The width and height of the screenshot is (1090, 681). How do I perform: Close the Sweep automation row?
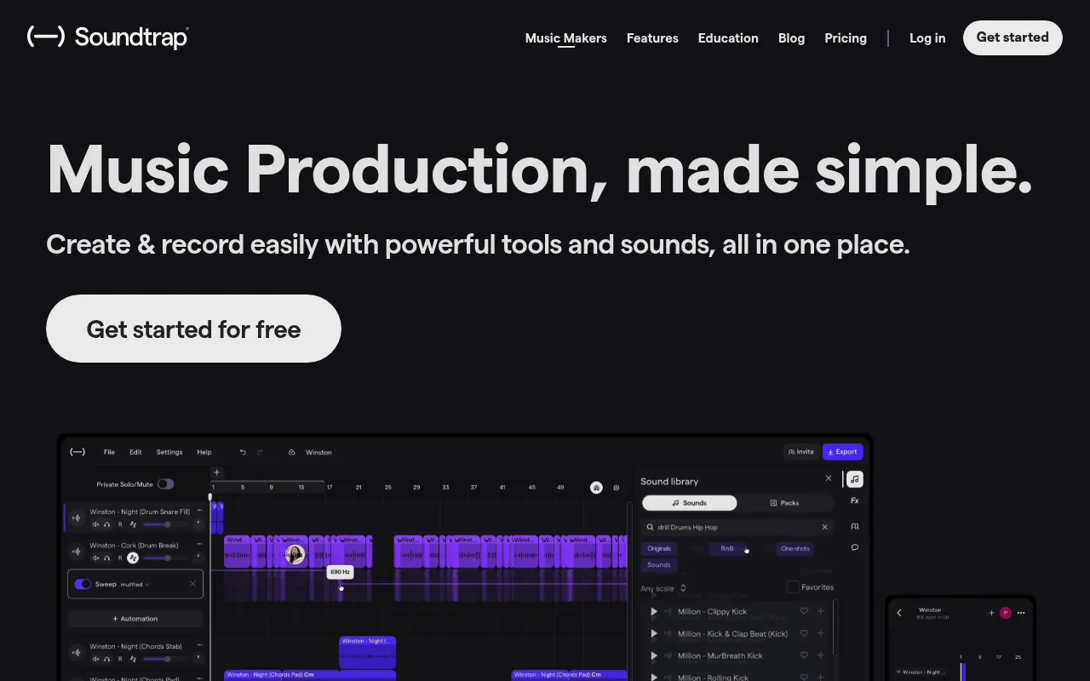click(x=192, y=584)
